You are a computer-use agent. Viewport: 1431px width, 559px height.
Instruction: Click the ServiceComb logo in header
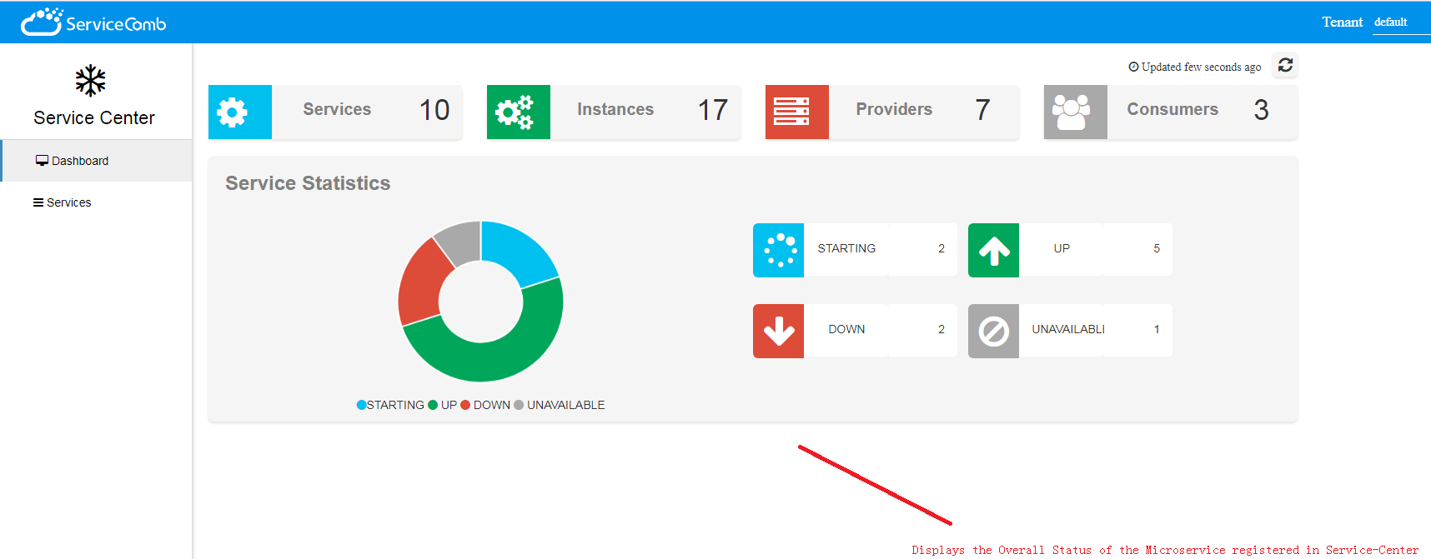(93, 22)
